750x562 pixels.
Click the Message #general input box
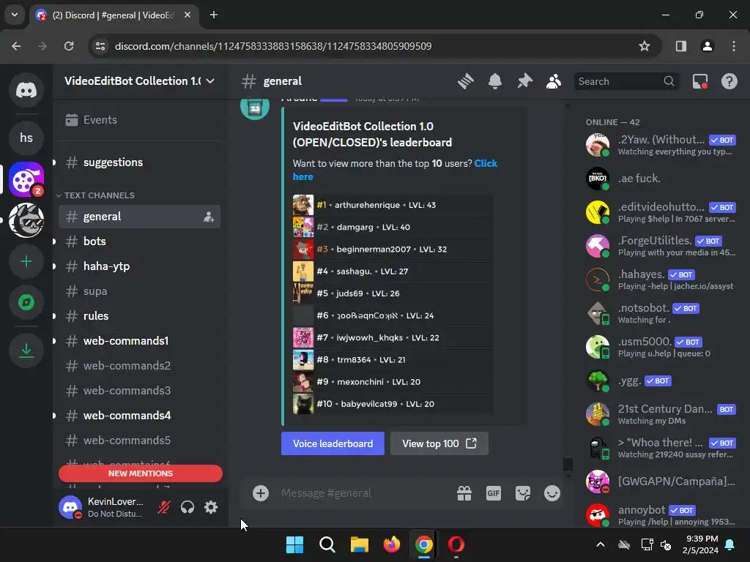tap(363, 493)
